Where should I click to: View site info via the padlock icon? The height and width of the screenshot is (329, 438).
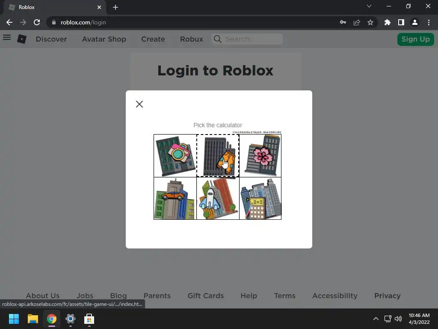[x=54, y=22]
